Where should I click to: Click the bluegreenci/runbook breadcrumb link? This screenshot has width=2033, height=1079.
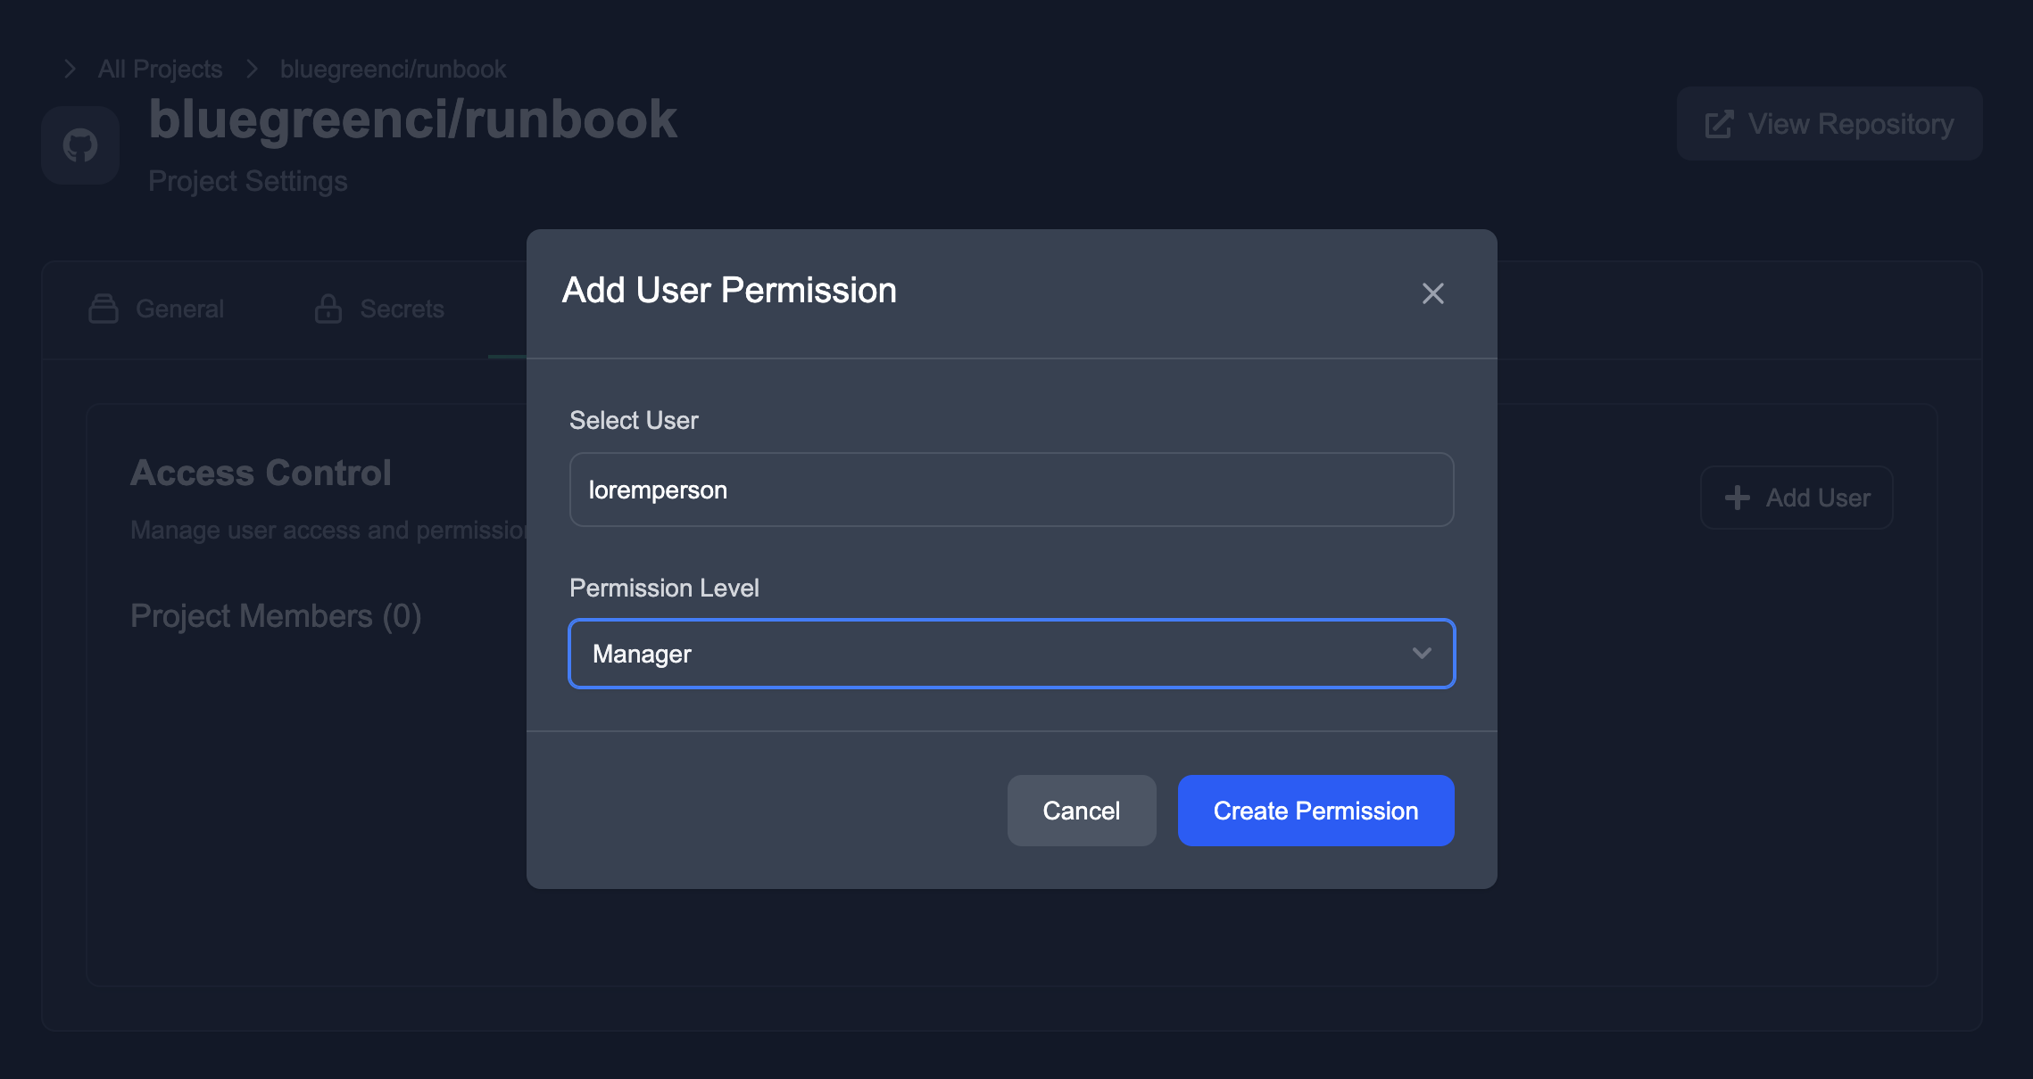pos(393,69)
